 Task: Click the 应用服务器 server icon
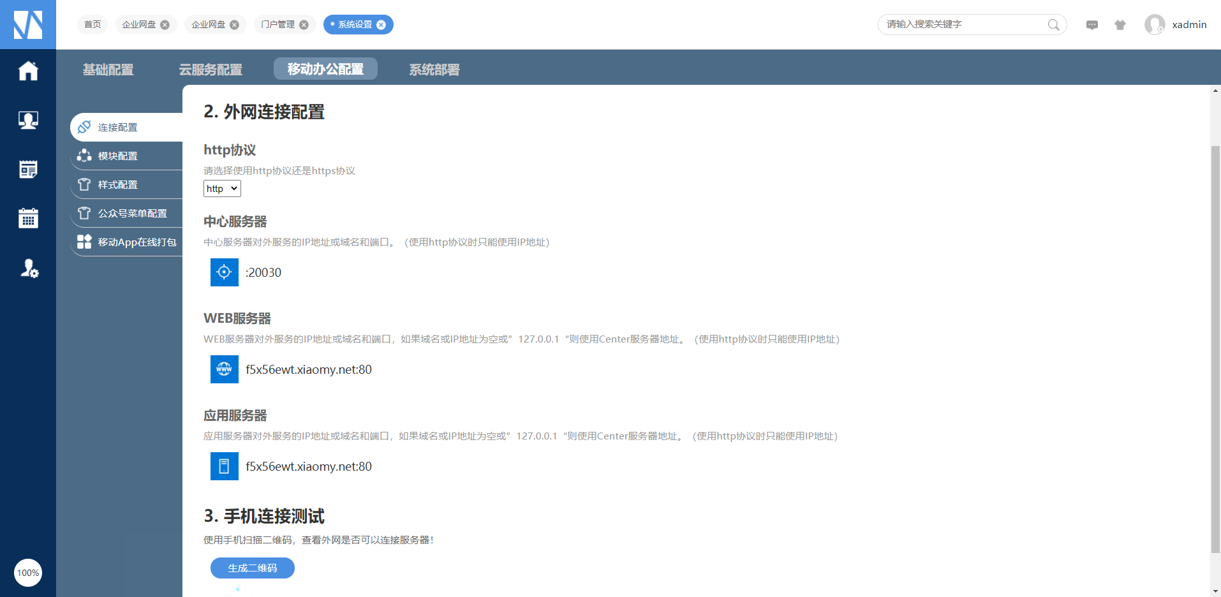point(225,466)
